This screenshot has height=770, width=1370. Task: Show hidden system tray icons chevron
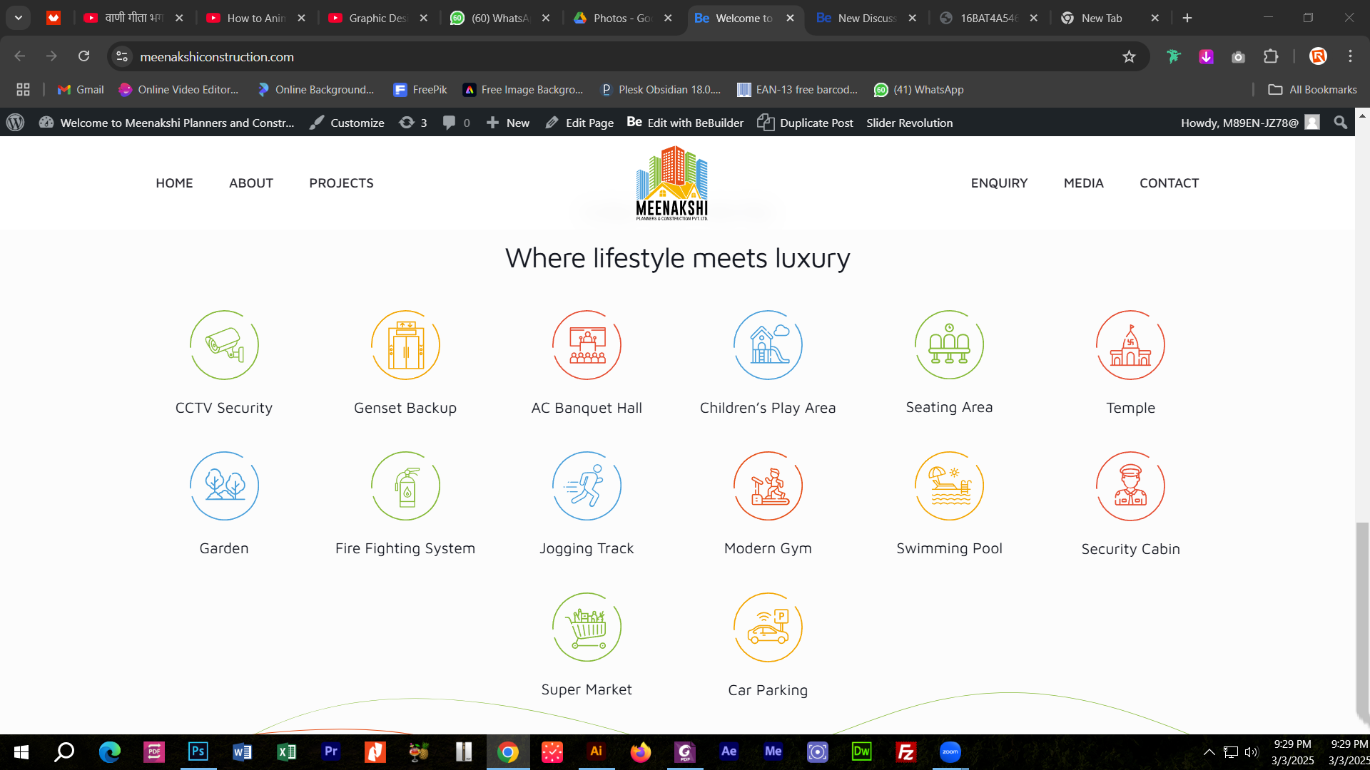[1209, 751]
